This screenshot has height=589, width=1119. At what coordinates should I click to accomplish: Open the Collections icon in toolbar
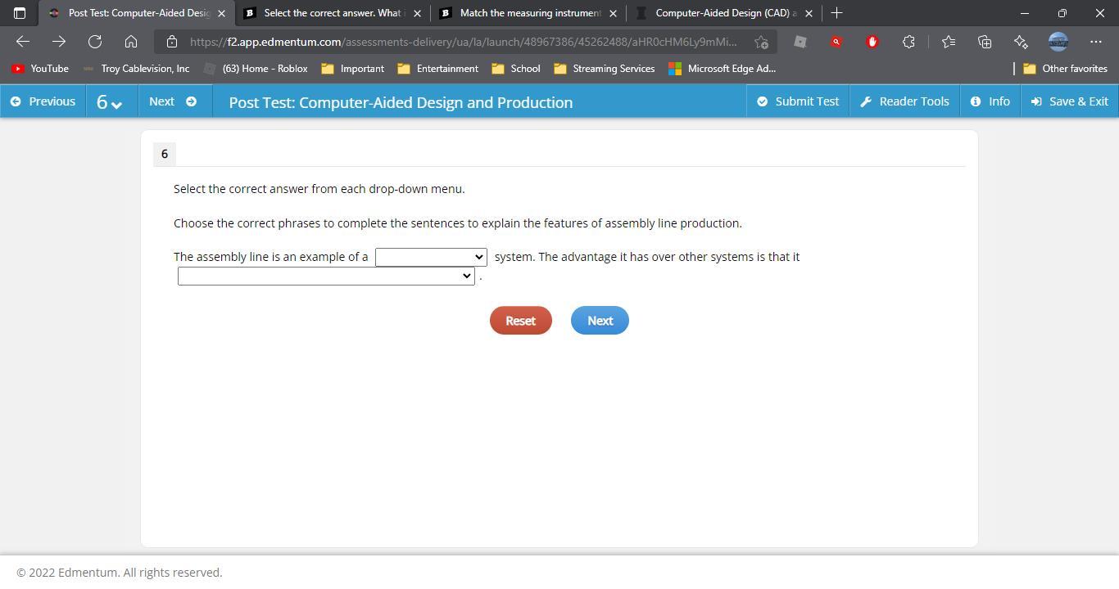tap(985, 42)
